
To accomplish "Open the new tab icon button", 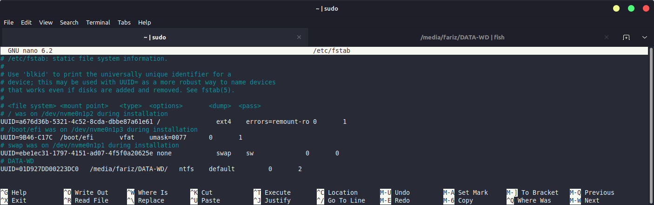I will point(626,37).
